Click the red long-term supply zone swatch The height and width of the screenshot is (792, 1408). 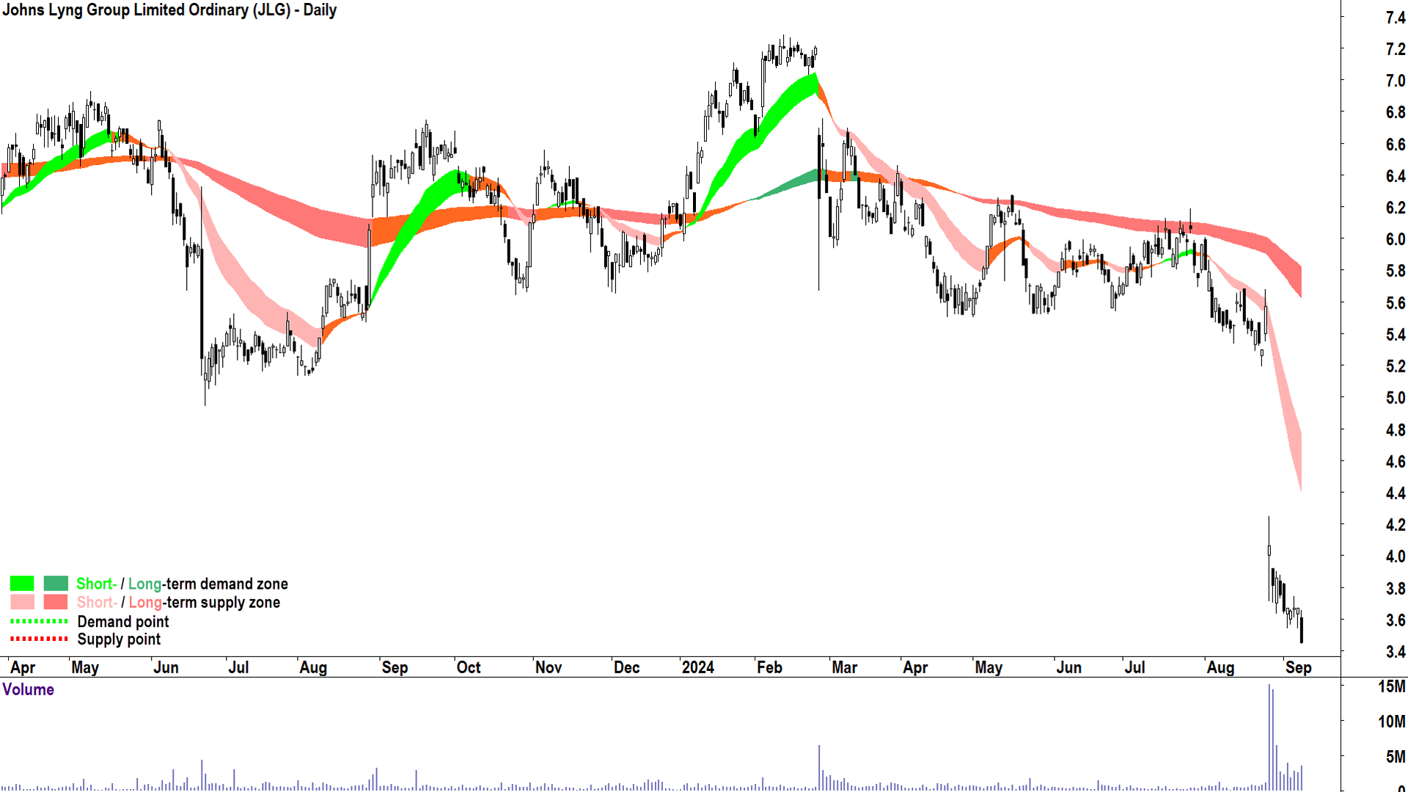coord(56,602)
